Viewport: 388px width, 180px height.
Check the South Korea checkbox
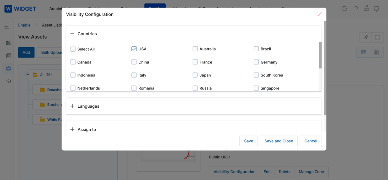(256, 75)
